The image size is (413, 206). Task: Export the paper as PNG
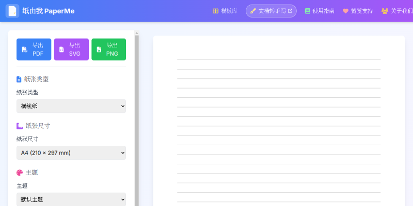click(x=108, y=49)
